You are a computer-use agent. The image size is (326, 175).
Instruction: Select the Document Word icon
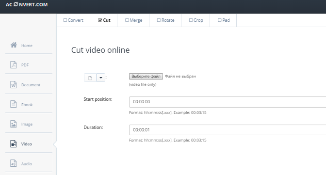tap(14, 84)
